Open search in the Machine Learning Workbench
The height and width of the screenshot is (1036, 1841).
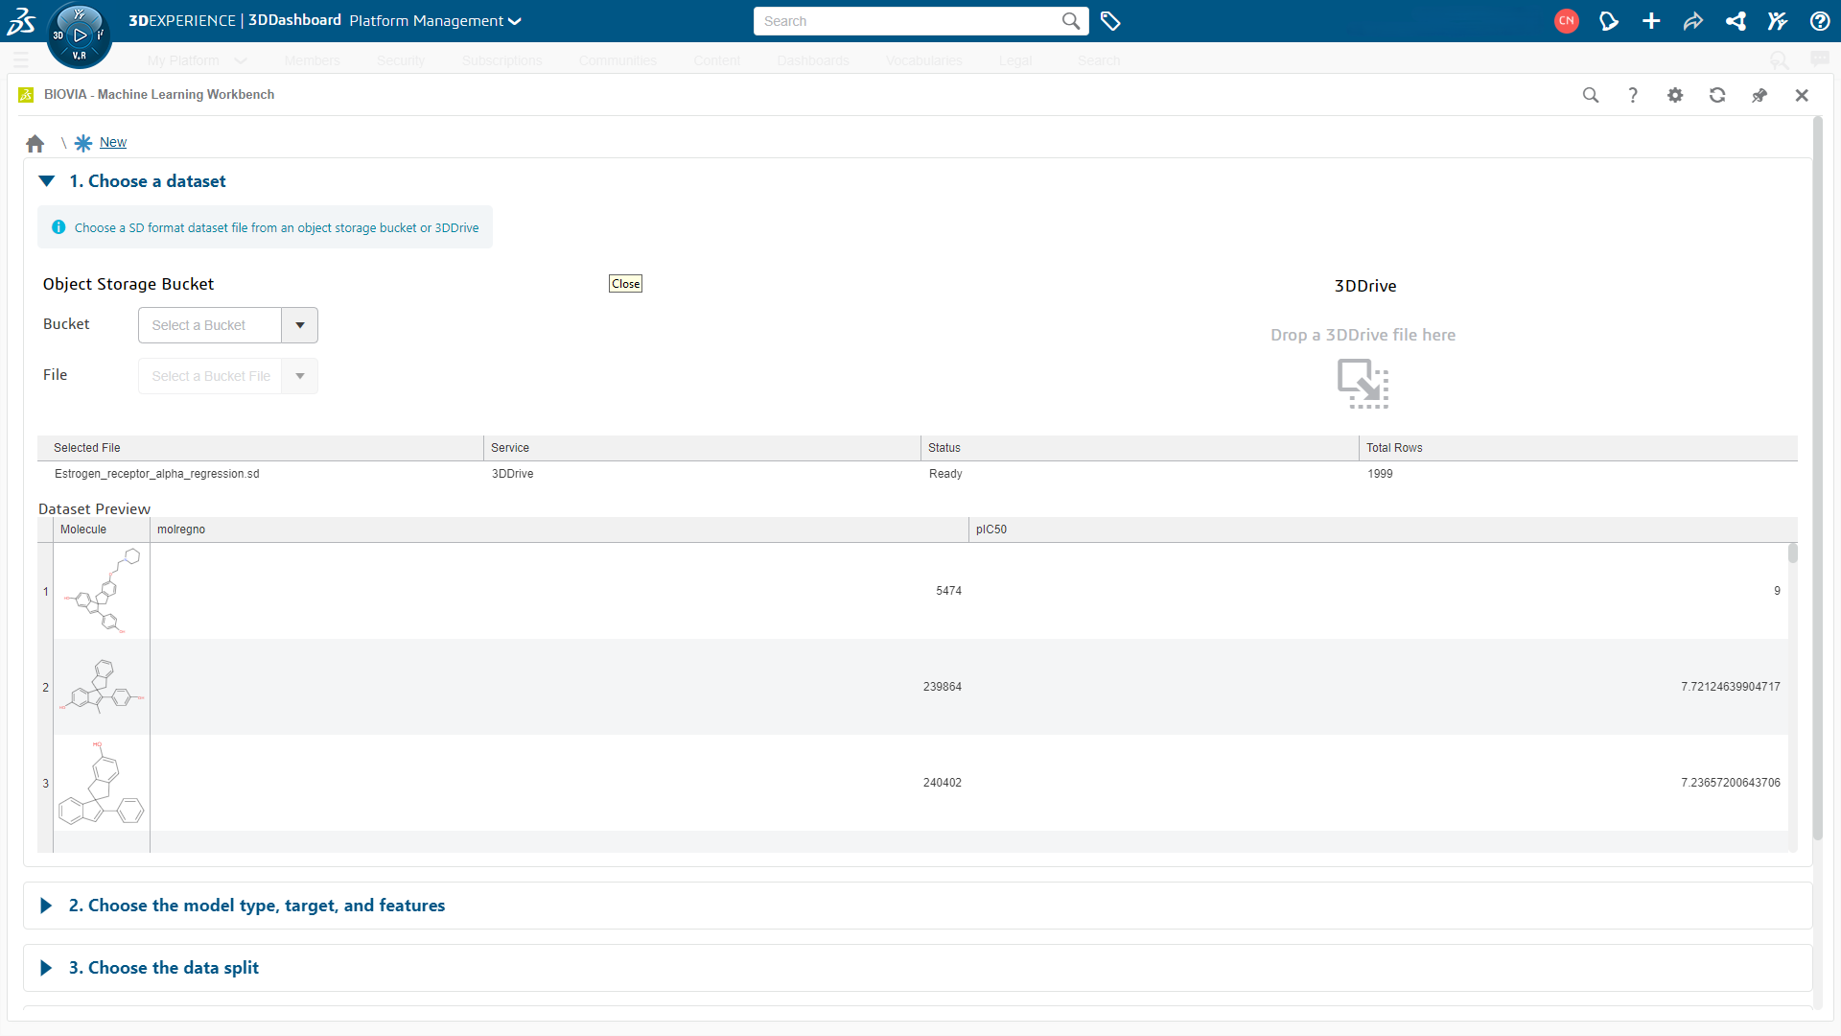point(1591,95)
